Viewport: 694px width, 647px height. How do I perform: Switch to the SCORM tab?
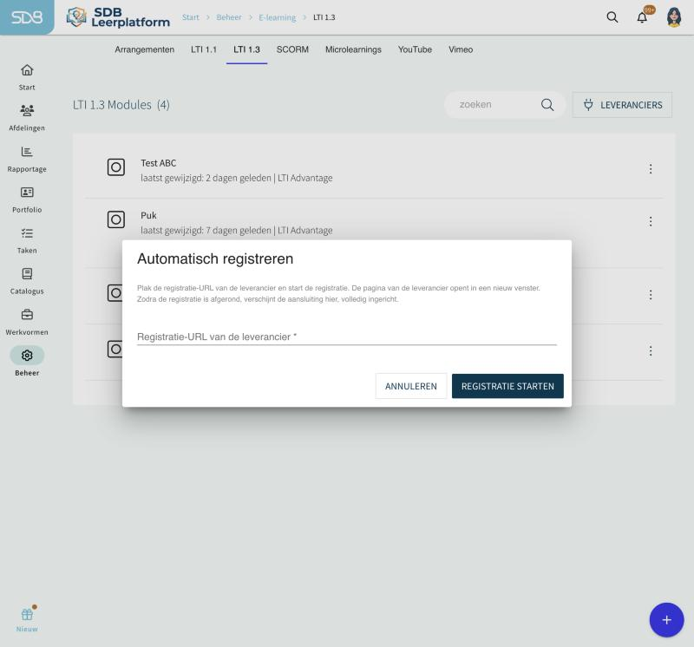tap(292, 49)
